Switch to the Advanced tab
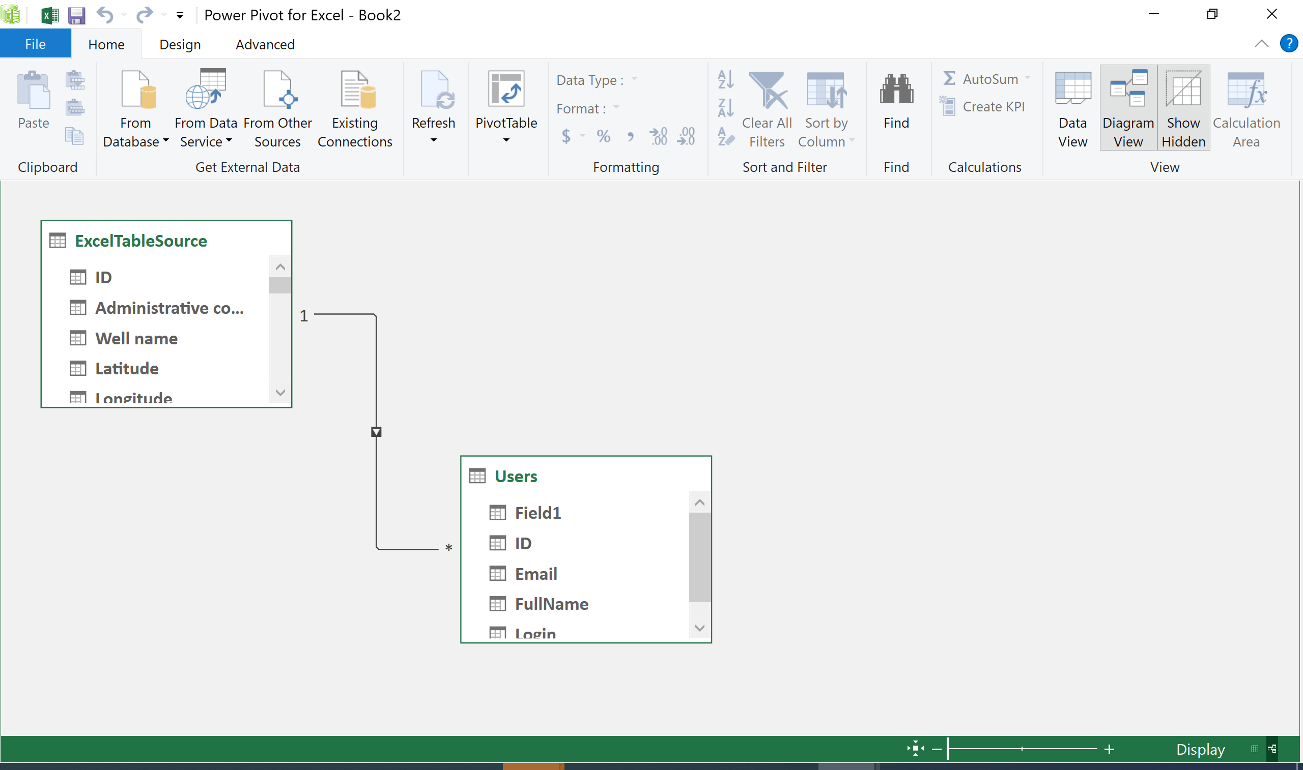Image resolution: width=1303 pixels, height=770 pixels. [x=265, y=45]
